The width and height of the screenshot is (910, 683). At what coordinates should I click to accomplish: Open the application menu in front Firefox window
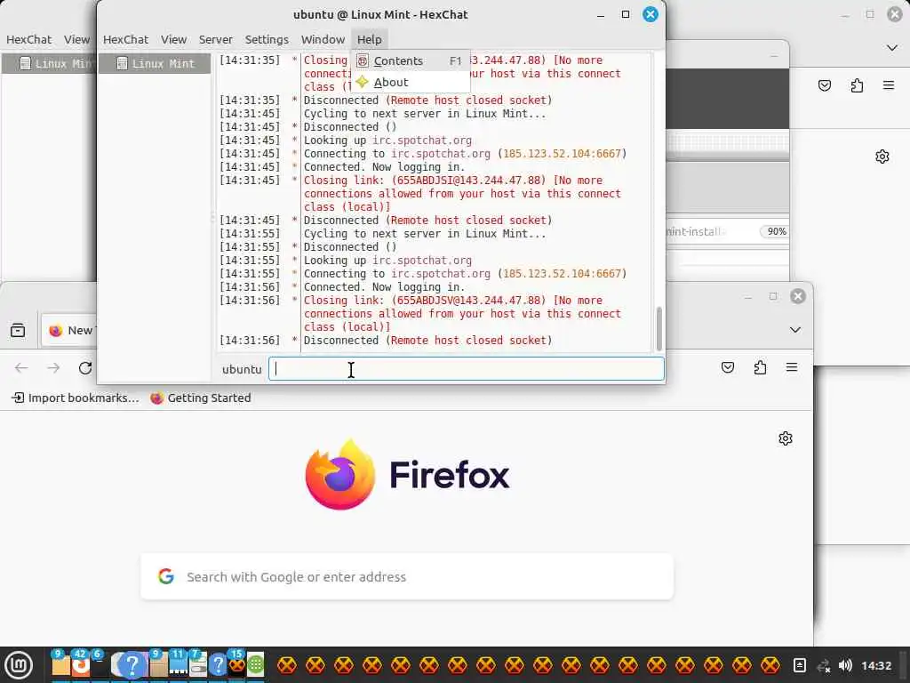coord(792,367)
